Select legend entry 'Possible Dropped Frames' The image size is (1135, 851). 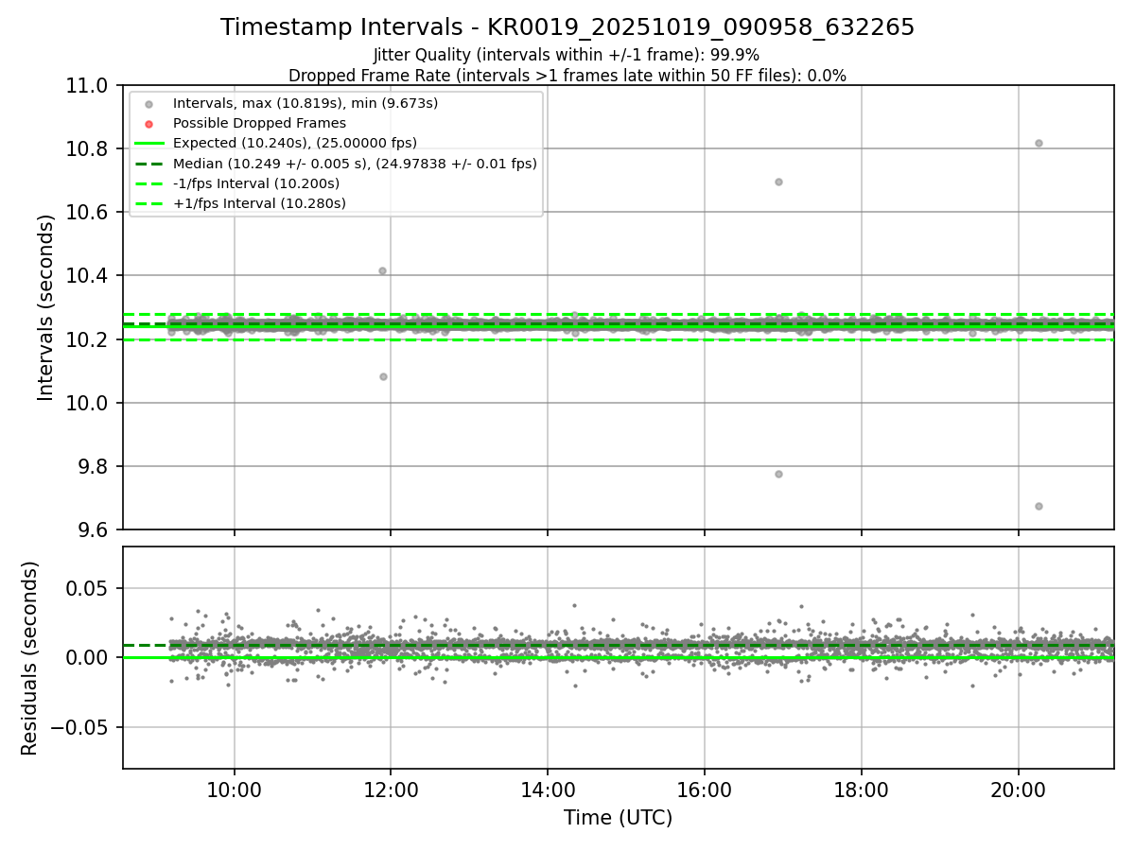click(x=259, y=123)
